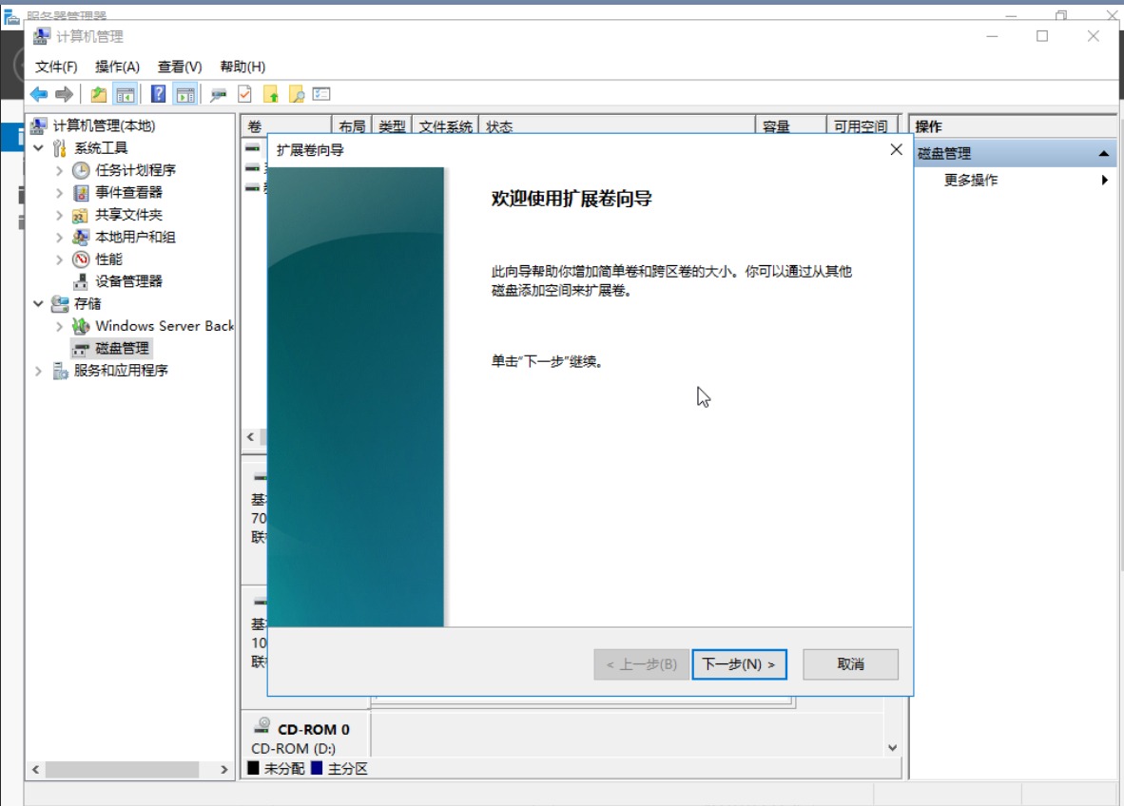Click the Local Users and Groups icon
This screenshot has width=1124, height=806.
81,238
